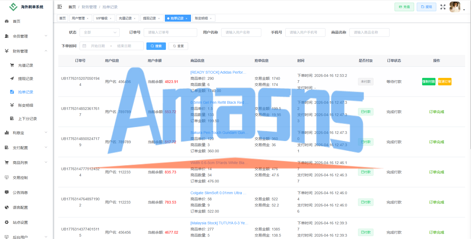The height and width of the screenshot is (239, 471).
Task: Expand the 商品列表 menu chevron
Action: [x=46, y=162]
